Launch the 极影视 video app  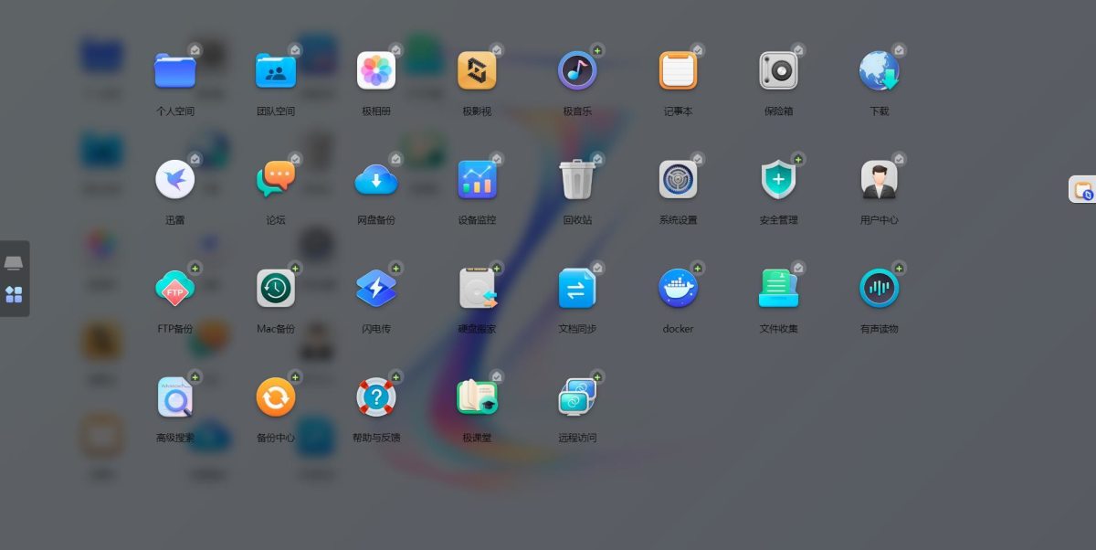[477, 70]
